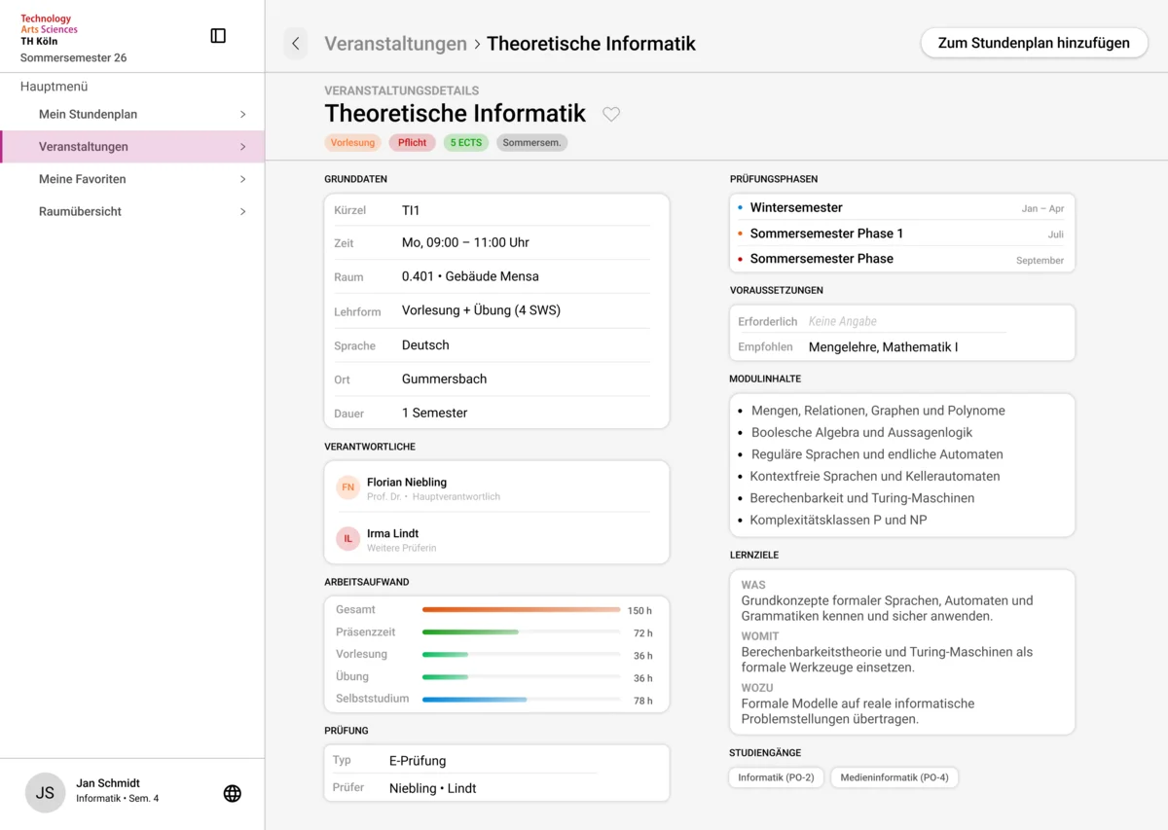Open the language globe icon
Screen dimensions: 1168x830
click(232, 793)
